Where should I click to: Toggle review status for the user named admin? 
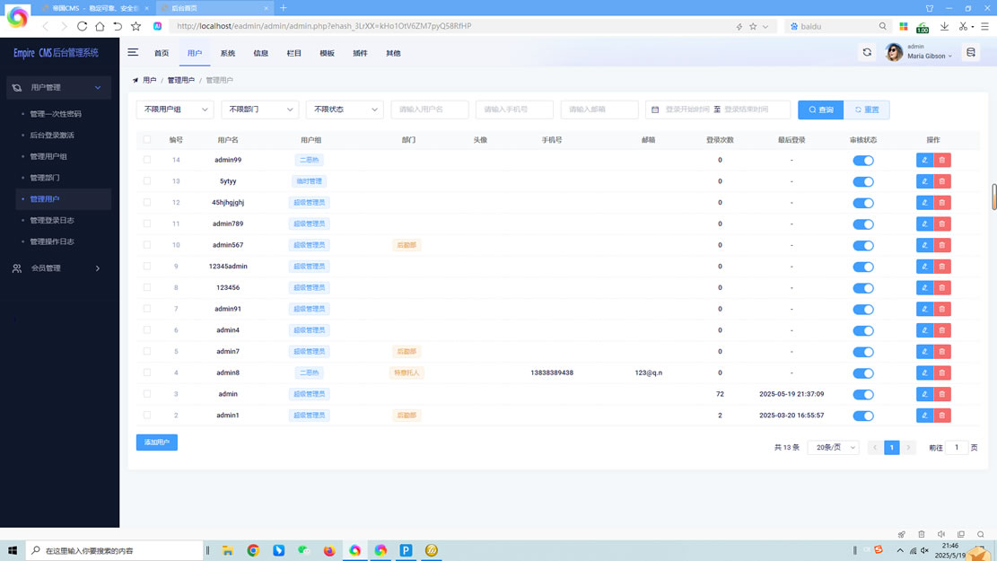862,394
